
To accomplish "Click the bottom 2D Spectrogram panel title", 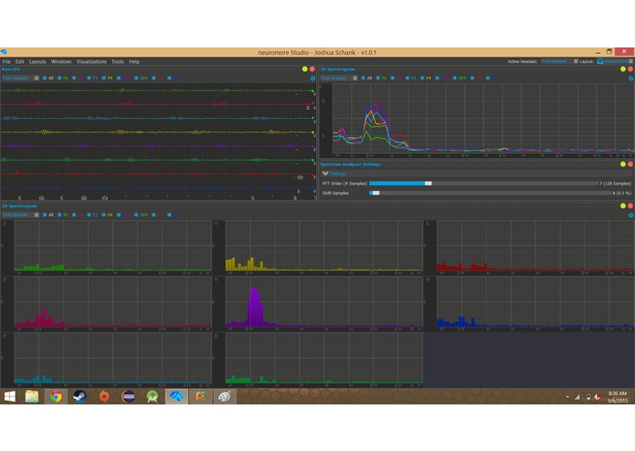I will [19, 206].
